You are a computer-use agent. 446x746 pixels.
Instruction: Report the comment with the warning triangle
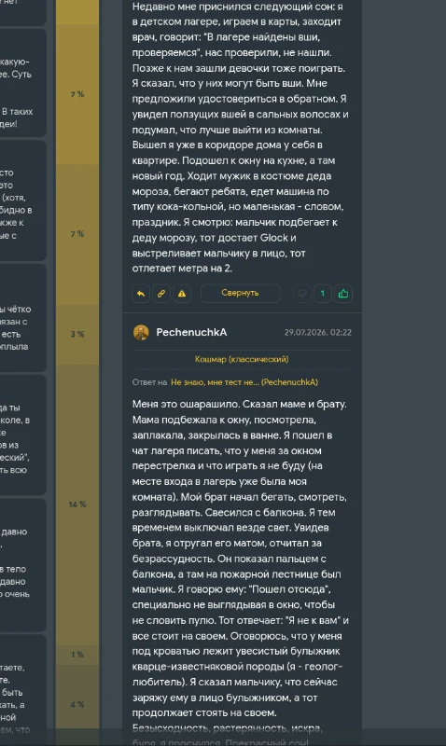pyautogui.click(x=182, y=294)
